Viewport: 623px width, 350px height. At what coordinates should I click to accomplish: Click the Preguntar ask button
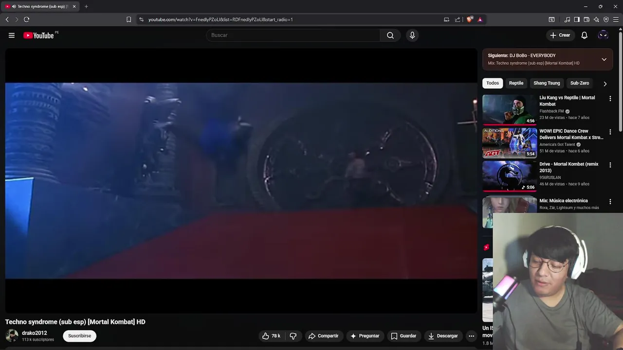[365, 336]
